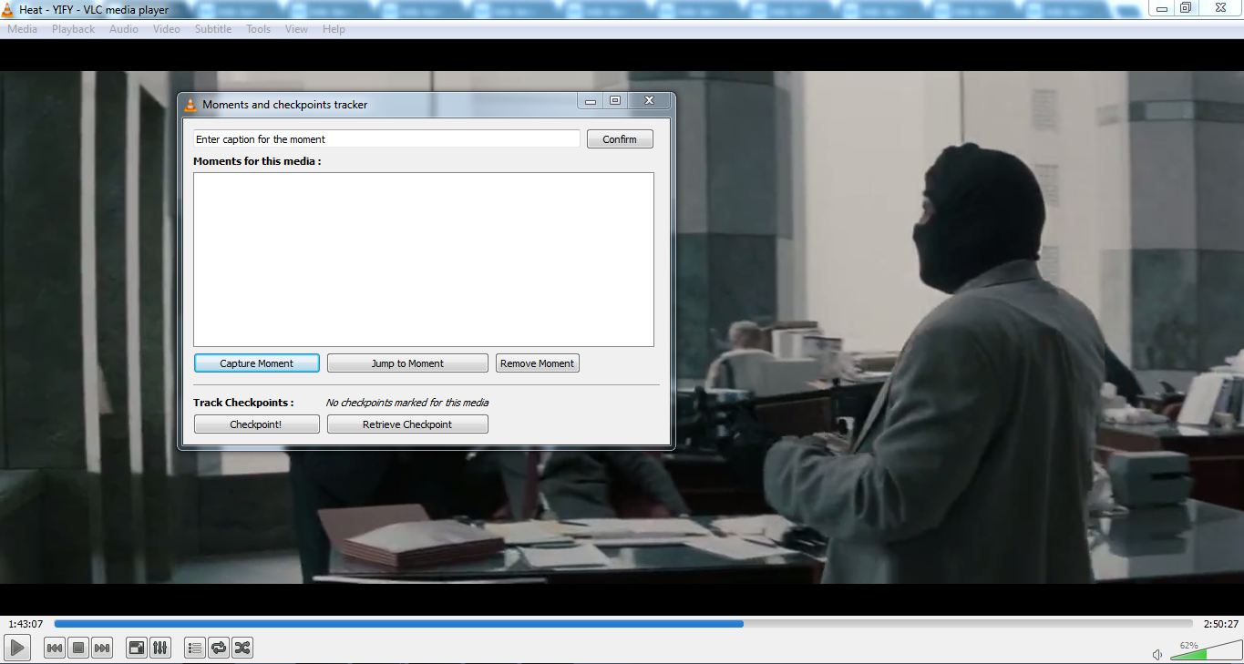Click the total time 2:50:27
This screenshot has width=1244, height=664.
[x=1221, y=624]
